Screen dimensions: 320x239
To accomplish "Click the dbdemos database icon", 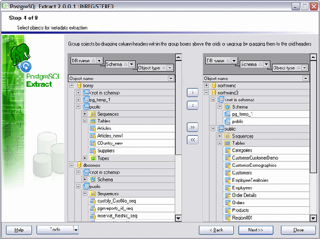I will (79, 165).
